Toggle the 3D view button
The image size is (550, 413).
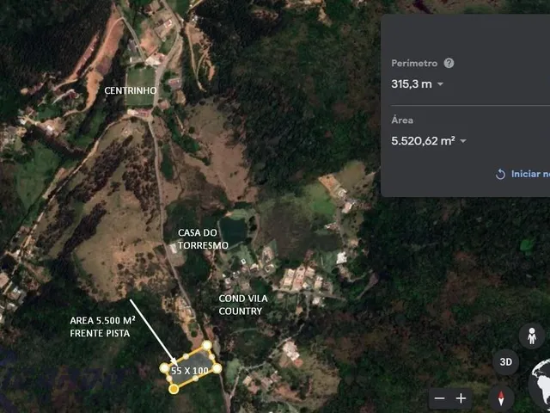coord(506,362)
